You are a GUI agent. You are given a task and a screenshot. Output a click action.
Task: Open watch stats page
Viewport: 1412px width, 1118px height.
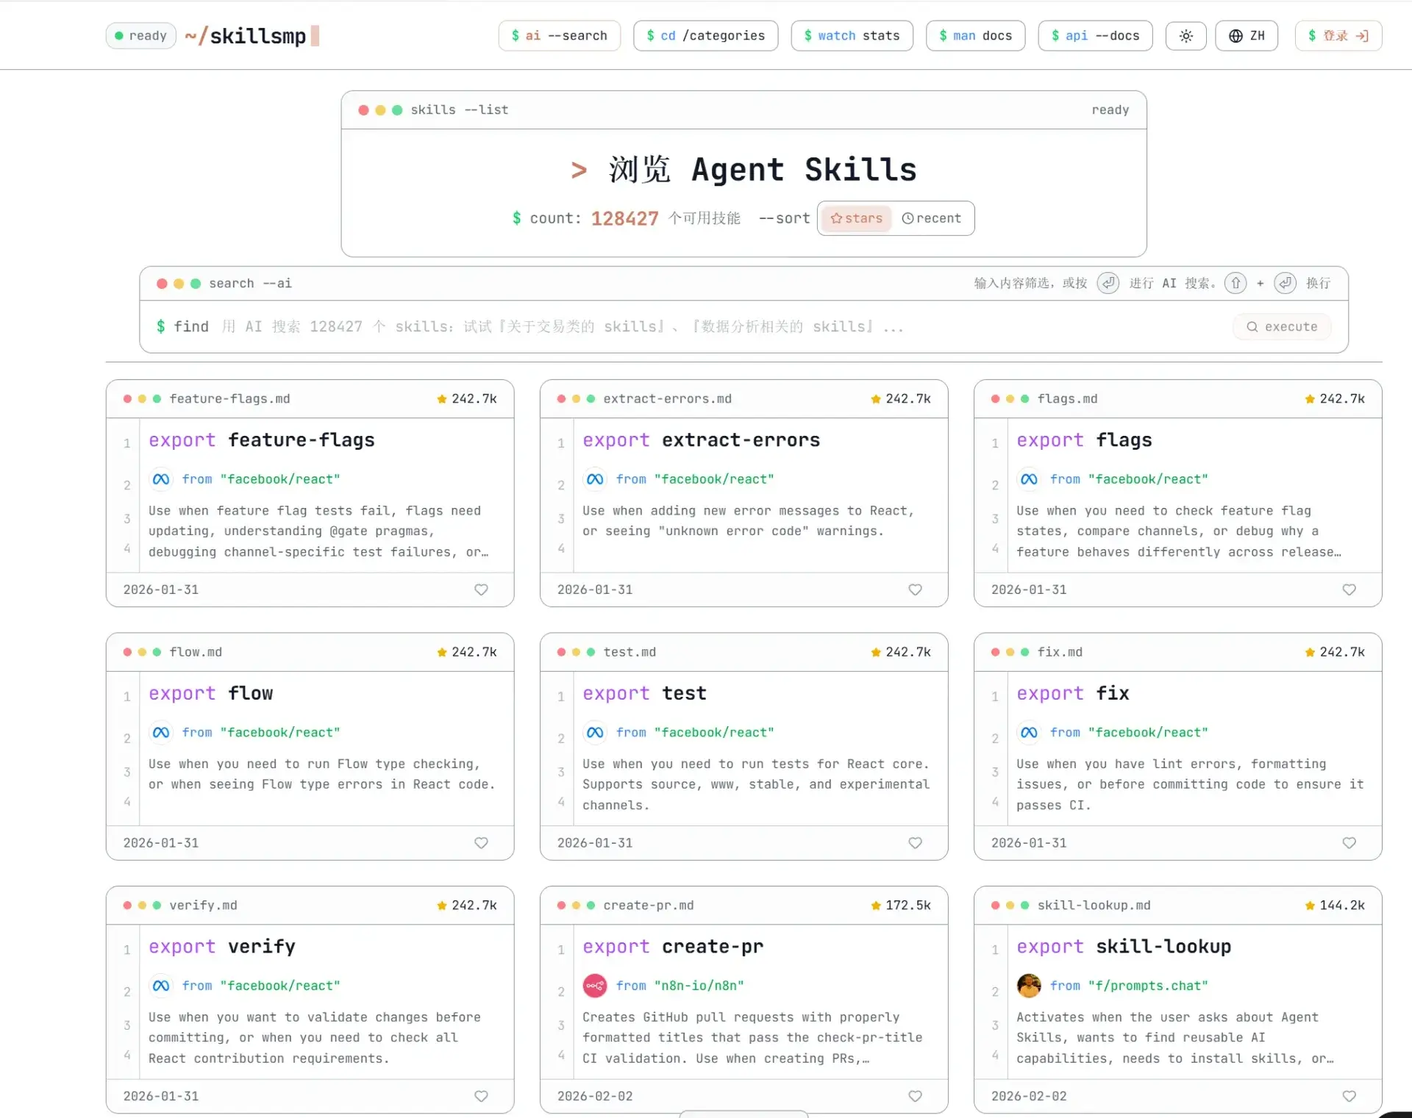click(x=852, y=36)
